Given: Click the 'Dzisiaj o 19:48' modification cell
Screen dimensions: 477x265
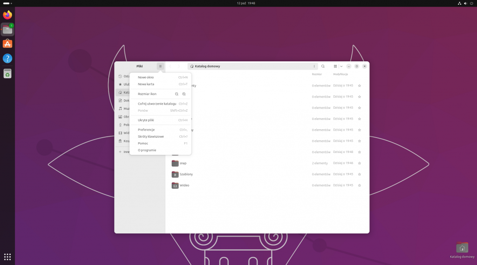Looking at the screenshot, I should (343, 152).
